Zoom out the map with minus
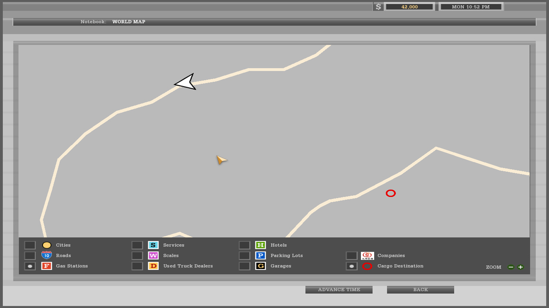Image resolution: width=549 pixels, height=308 pixels. [x=511, y=267]
